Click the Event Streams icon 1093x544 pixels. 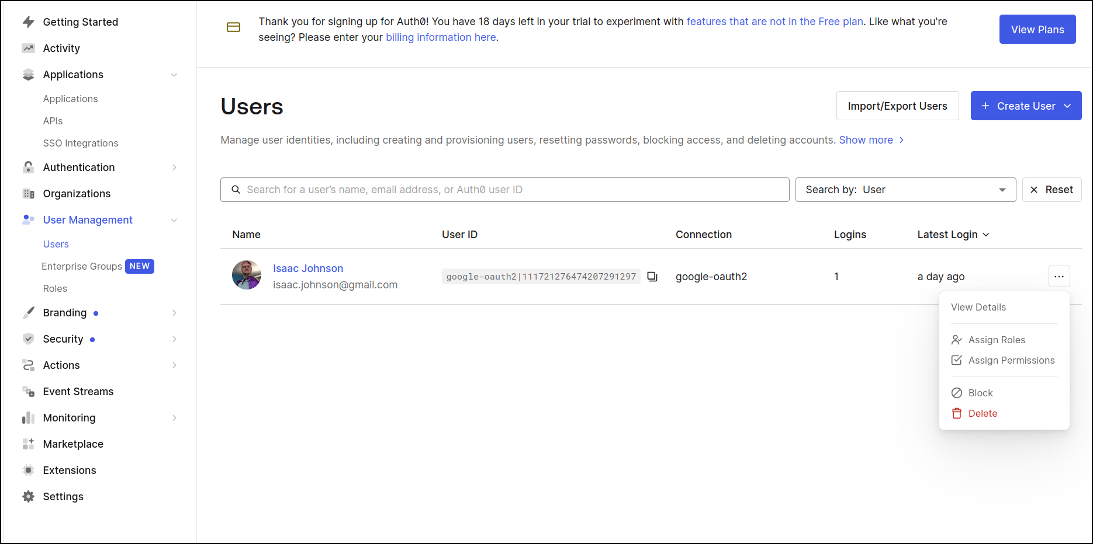28,392
